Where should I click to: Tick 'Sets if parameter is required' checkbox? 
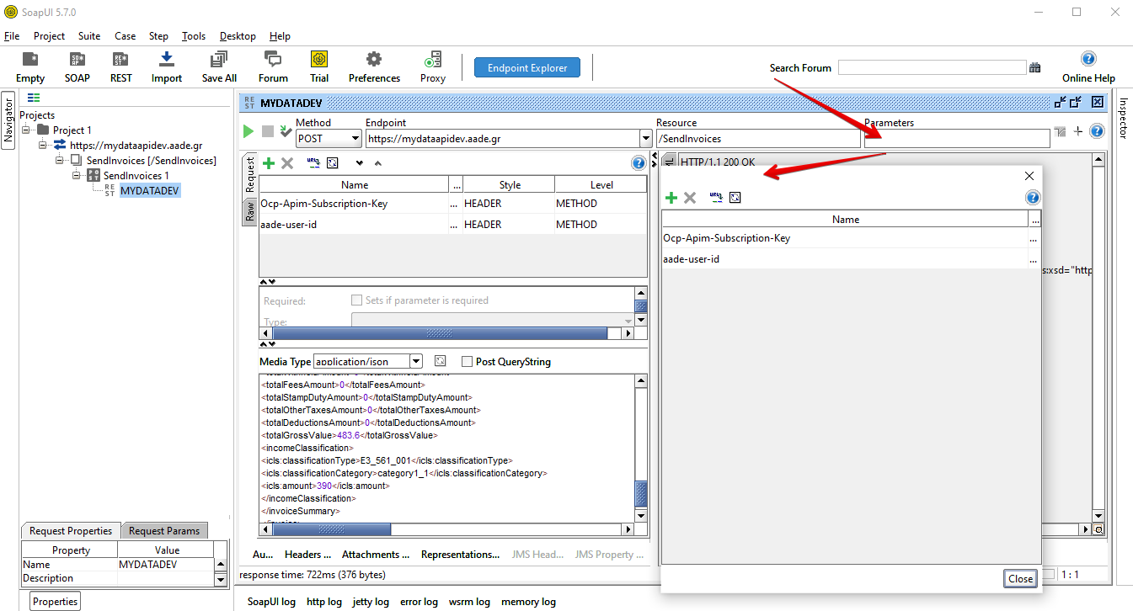click(x=356, y=300)
